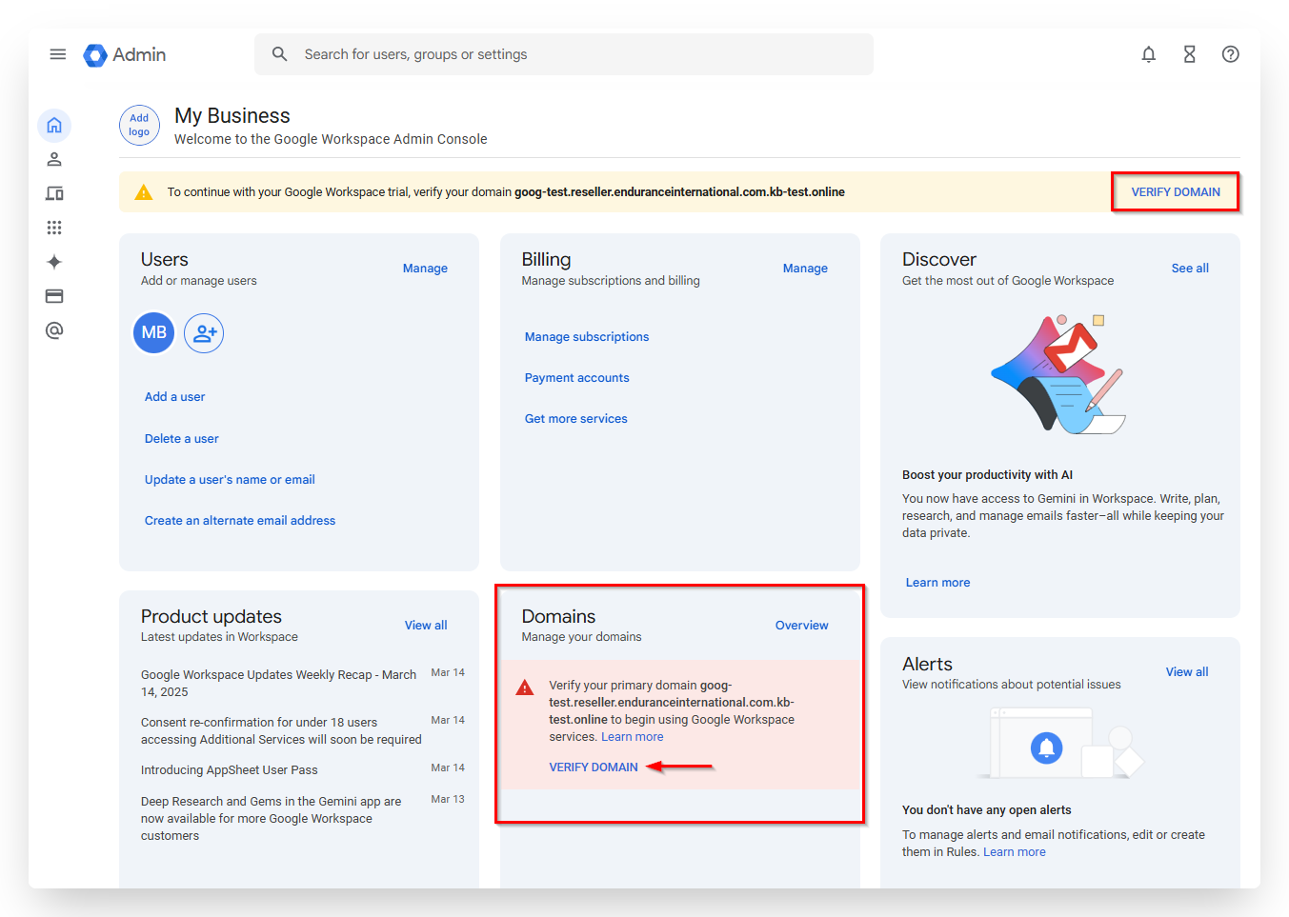Open Manage link in Users card
Image resolution: width=1289 pixels, height=917 pixels.
pos(425,269)
